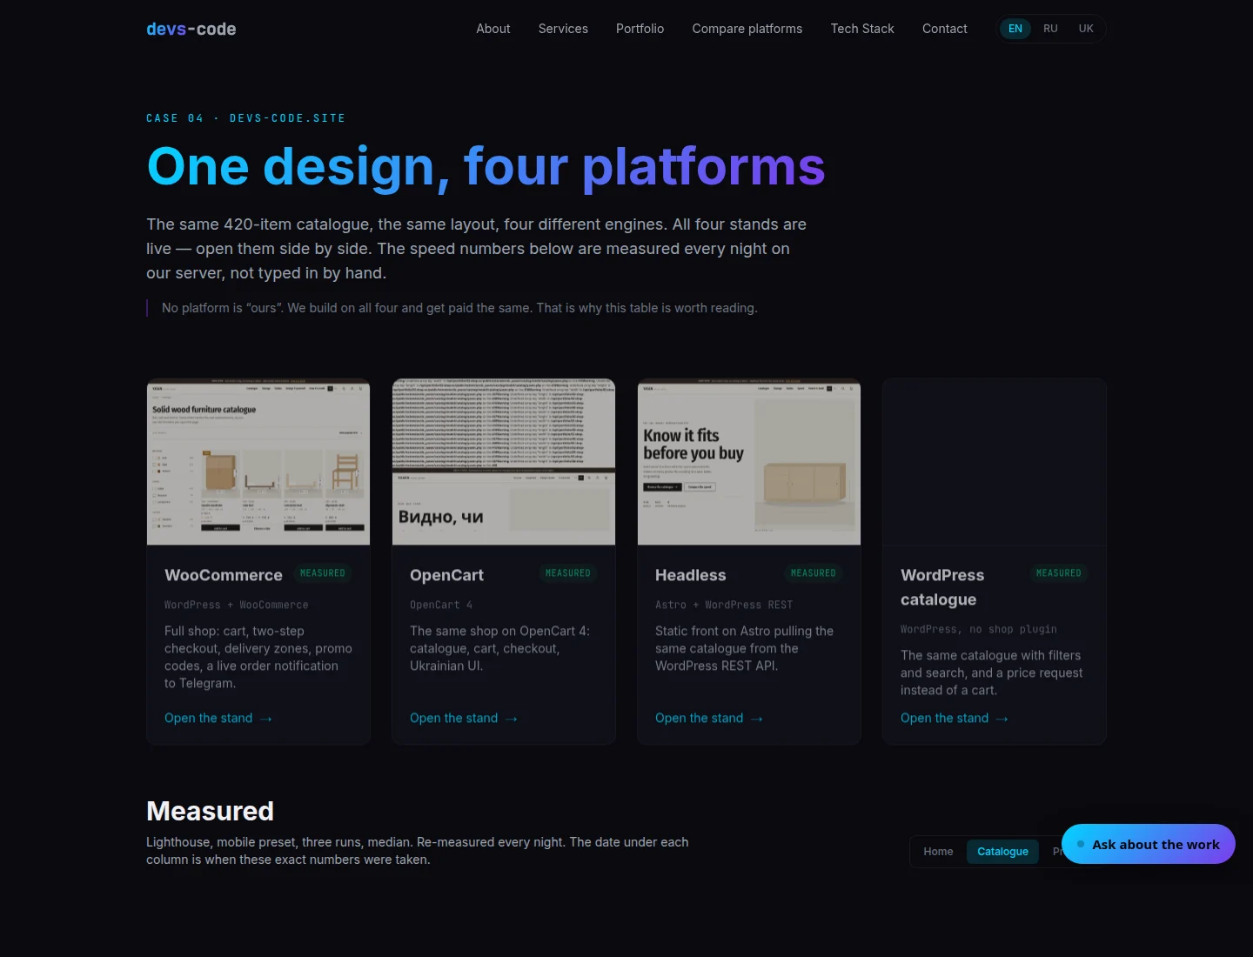Viewport: 1253px width, 957px height.
Task: Click the 'Astro + WordPress REST' subtitle text
Action: [x=724, y=605]
